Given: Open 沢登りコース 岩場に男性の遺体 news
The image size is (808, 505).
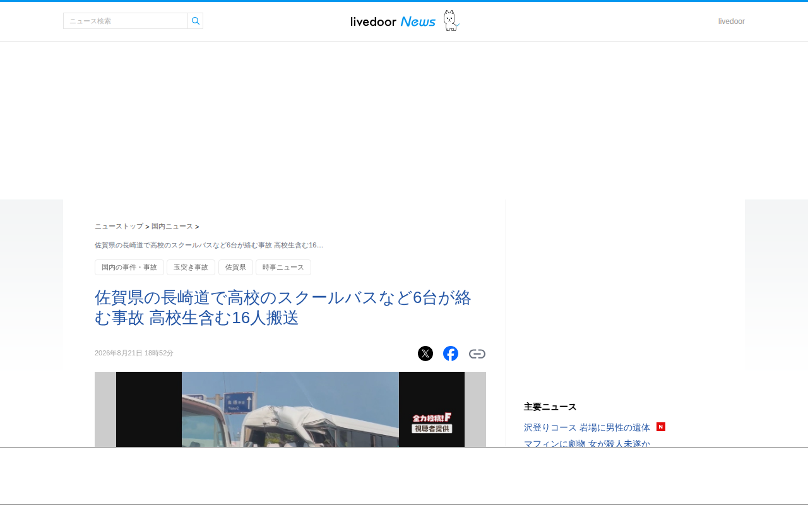Looking at the screenshot, I should [587, 427].
